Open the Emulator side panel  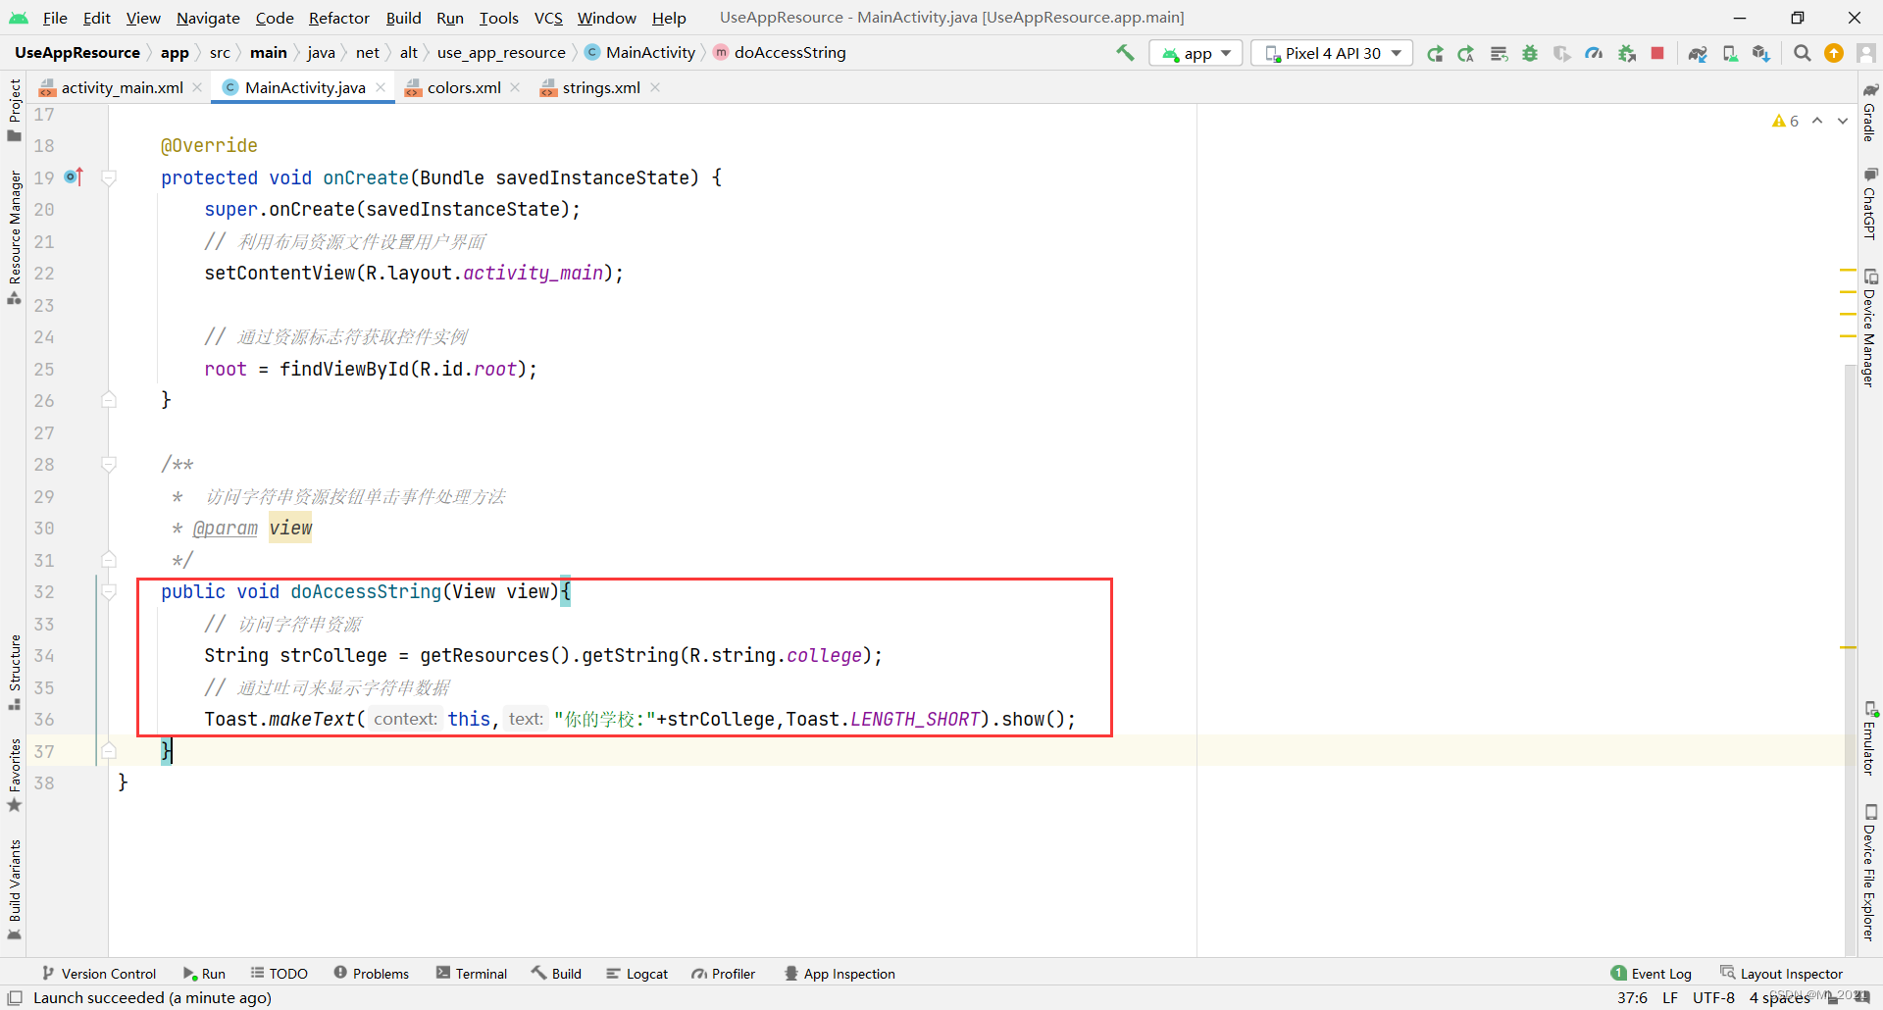(1870, 738)
